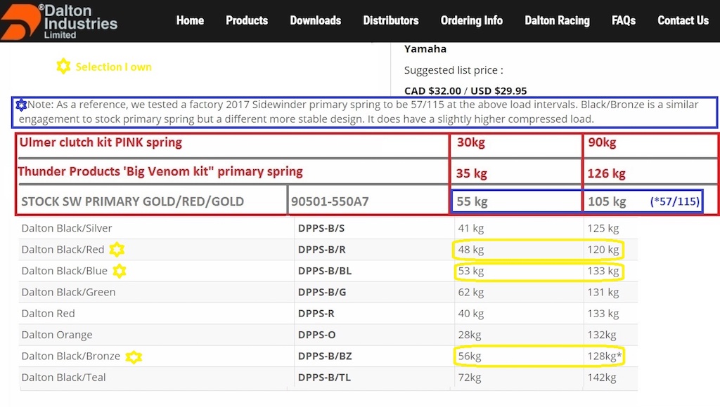Click part number DPPS-R
The image size is (720, 407).
pyautogui.click(x=316, y=314)
